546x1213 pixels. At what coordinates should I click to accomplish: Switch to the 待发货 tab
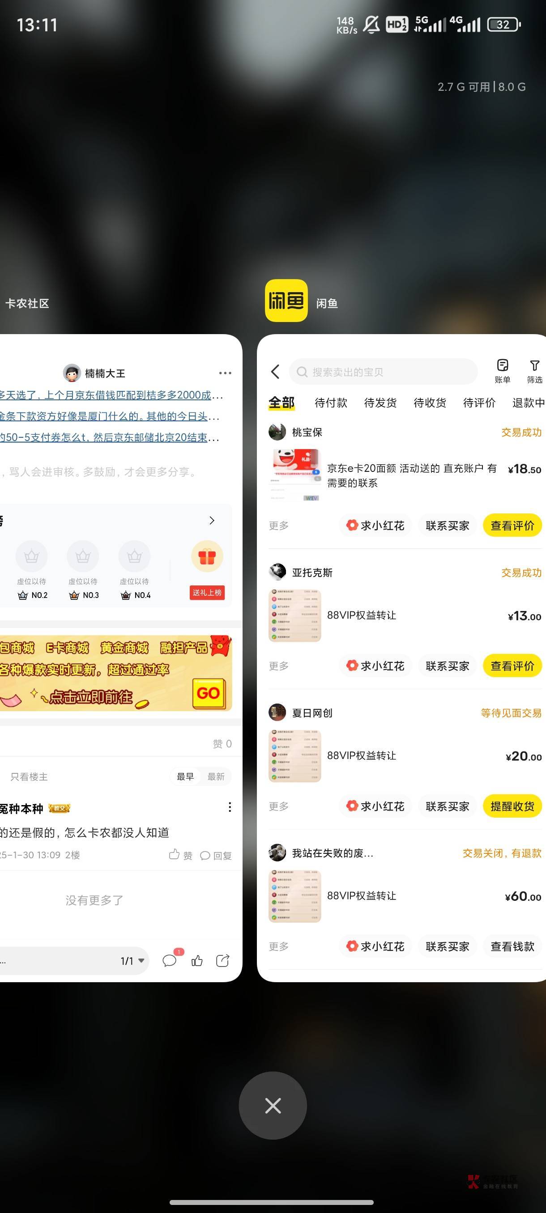[x=380, y=403]
